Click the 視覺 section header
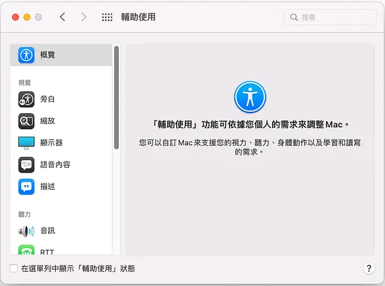 click(x=24, y=83)
